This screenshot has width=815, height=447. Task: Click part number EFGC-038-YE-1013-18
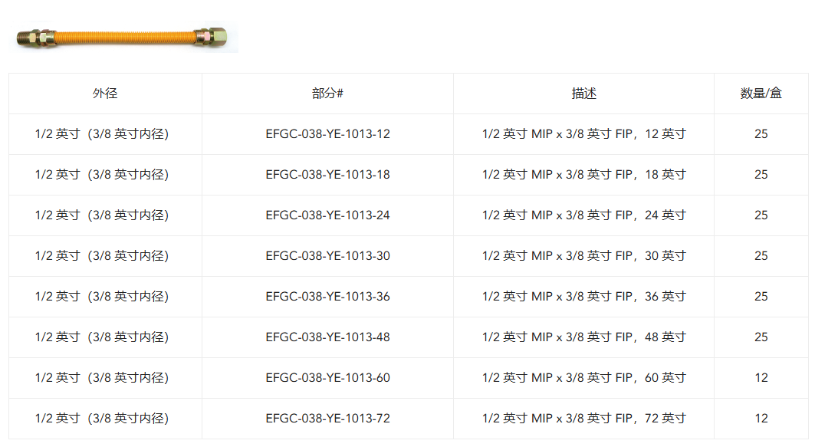(327, 175)
